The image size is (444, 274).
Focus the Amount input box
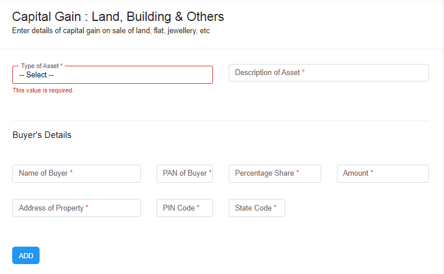[382, 173]
